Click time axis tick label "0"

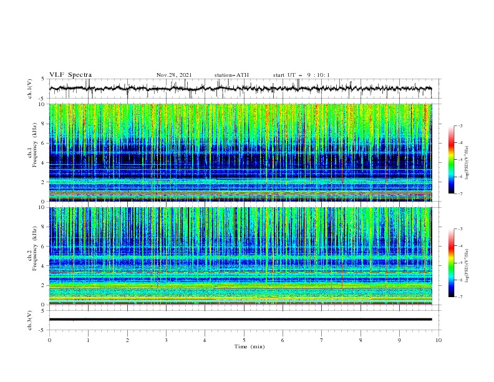[x=49, y=340]
